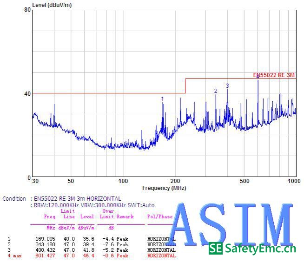Click level value 39.4 in row 2
Screen dimensions: 304x262
pyautogui.click(x=89, y=244)
